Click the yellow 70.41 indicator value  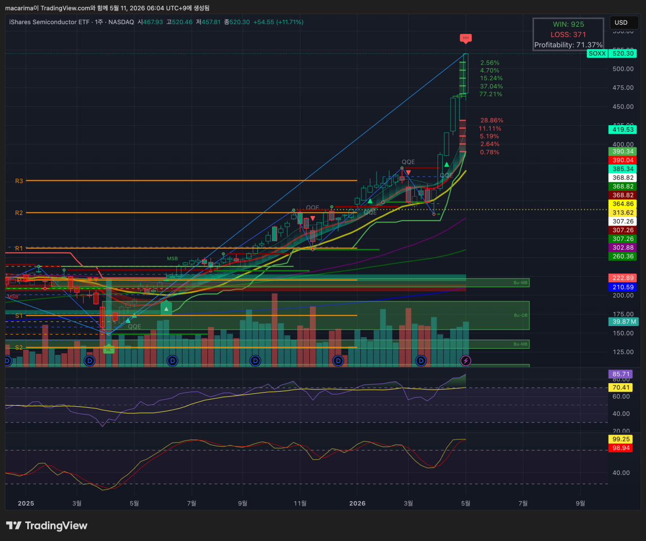pos(621,388)
